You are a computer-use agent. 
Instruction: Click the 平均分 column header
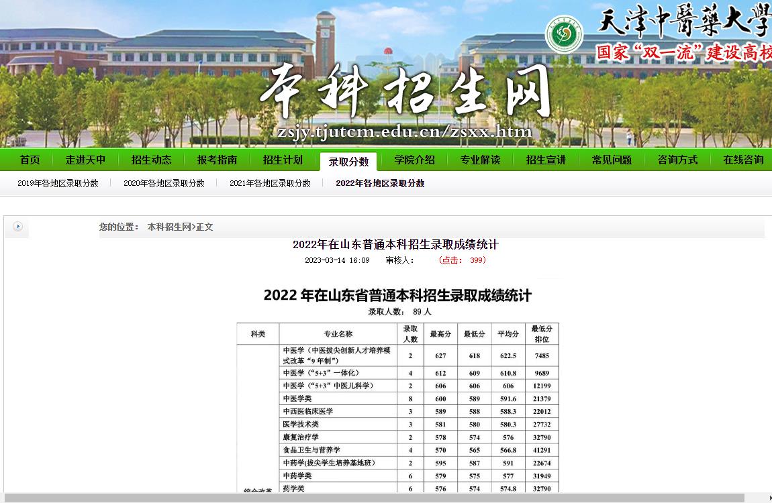508,334
